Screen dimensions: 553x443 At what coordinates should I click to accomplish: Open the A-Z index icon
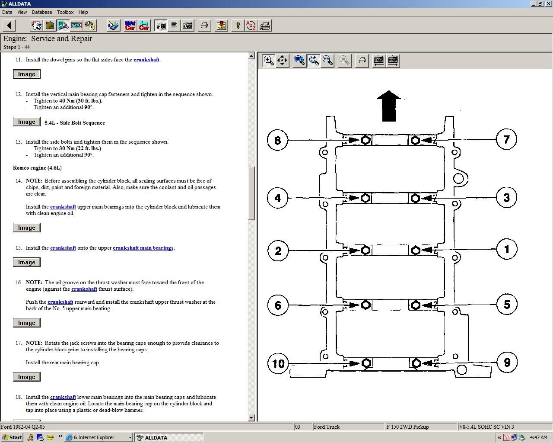(x=251, y=26)
